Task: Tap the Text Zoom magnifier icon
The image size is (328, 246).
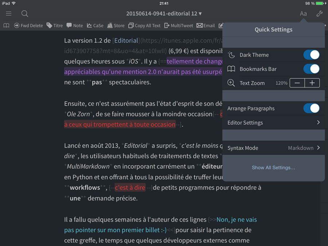Action: point(231,83)
